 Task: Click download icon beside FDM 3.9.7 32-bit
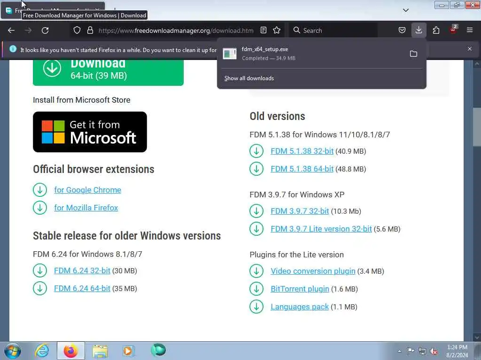[256, 211]
